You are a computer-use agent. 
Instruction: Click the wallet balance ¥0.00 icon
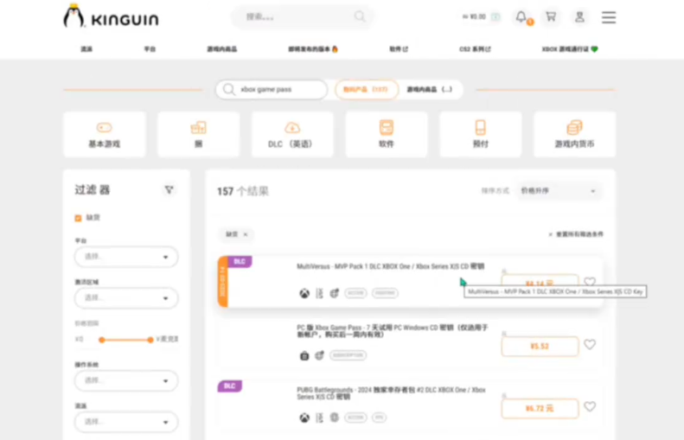[x=495, y=17]
